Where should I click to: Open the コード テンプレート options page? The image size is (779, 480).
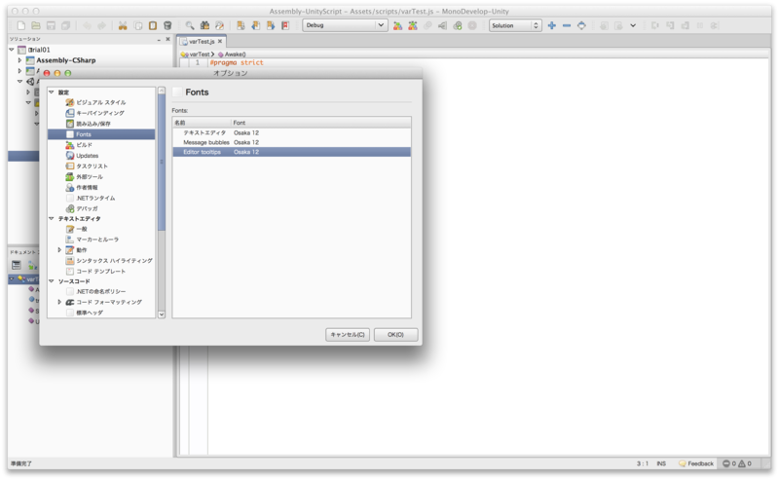click(100, 272)
